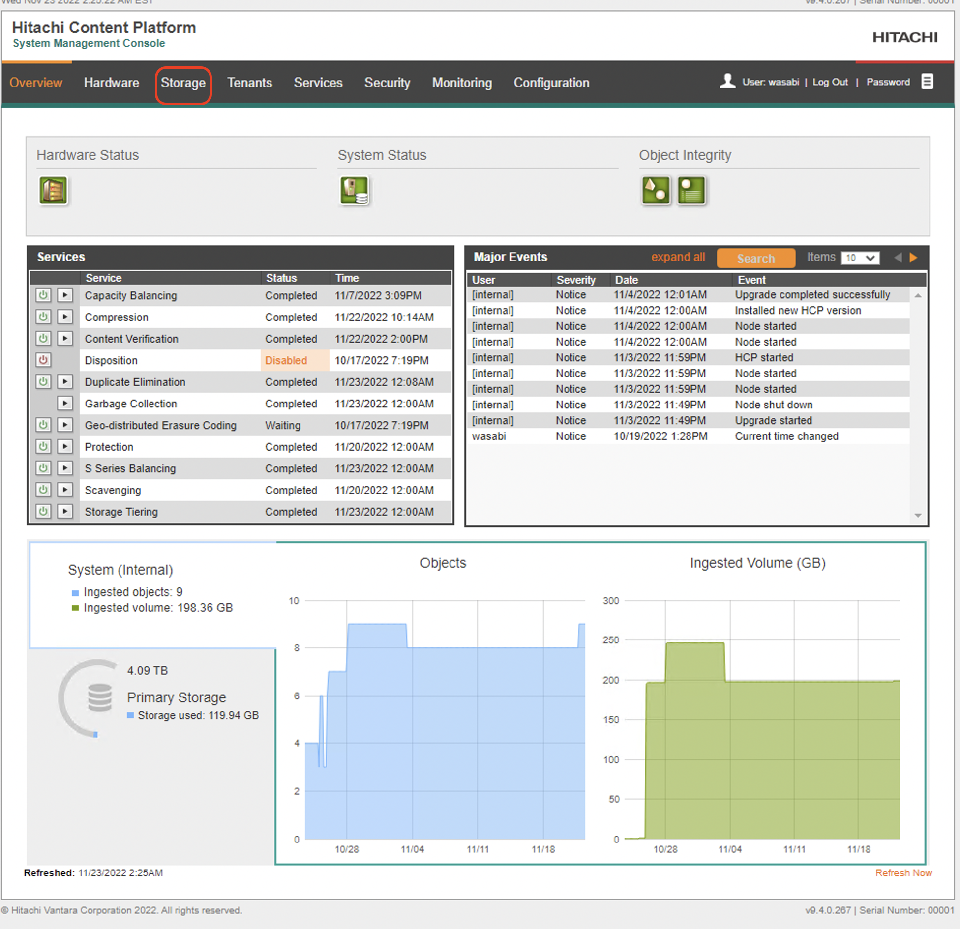Toggle Storage Tiering power switch
This screenshot has width=960, height=929.
[x=43, y=512]
